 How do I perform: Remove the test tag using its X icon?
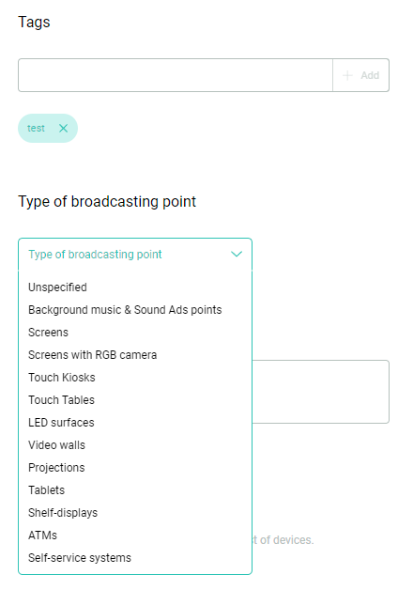point(63,129)
